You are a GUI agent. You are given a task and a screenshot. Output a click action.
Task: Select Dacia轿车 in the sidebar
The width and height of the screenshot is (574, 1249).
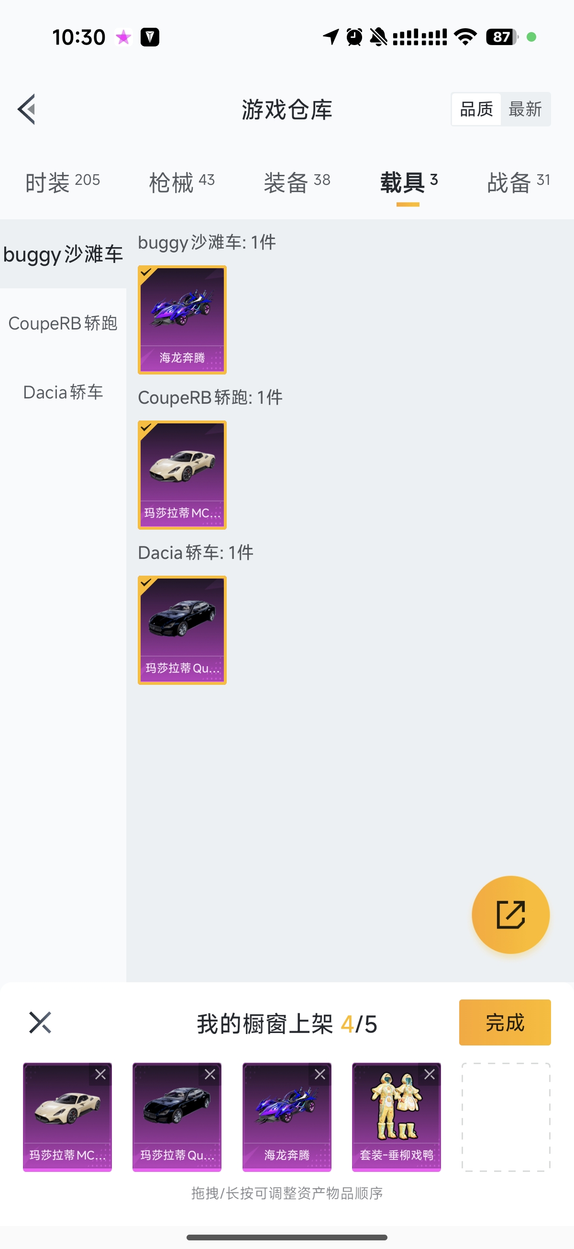click(x=63, y=392)
